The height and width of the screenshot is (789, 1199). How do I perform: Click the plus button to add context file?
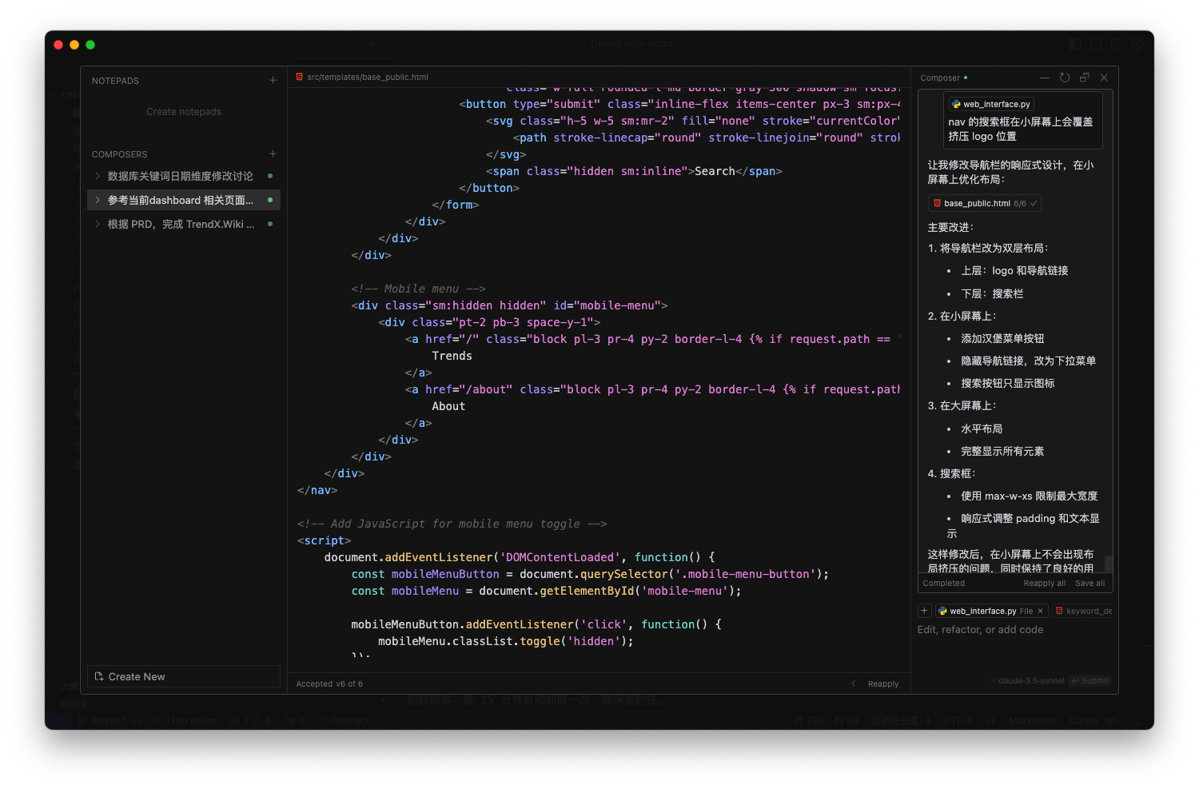(x=924, y=611)
